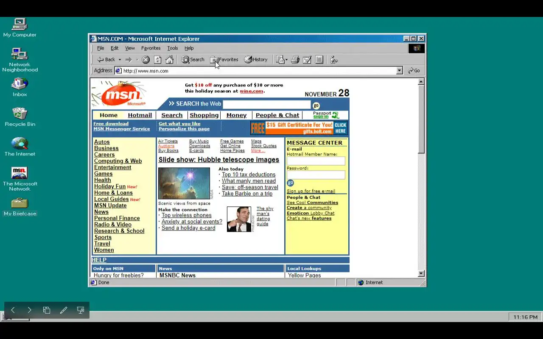This screenshot has height=339, width=543.
Task: Click the Password input field
Action: coord(316,175)
